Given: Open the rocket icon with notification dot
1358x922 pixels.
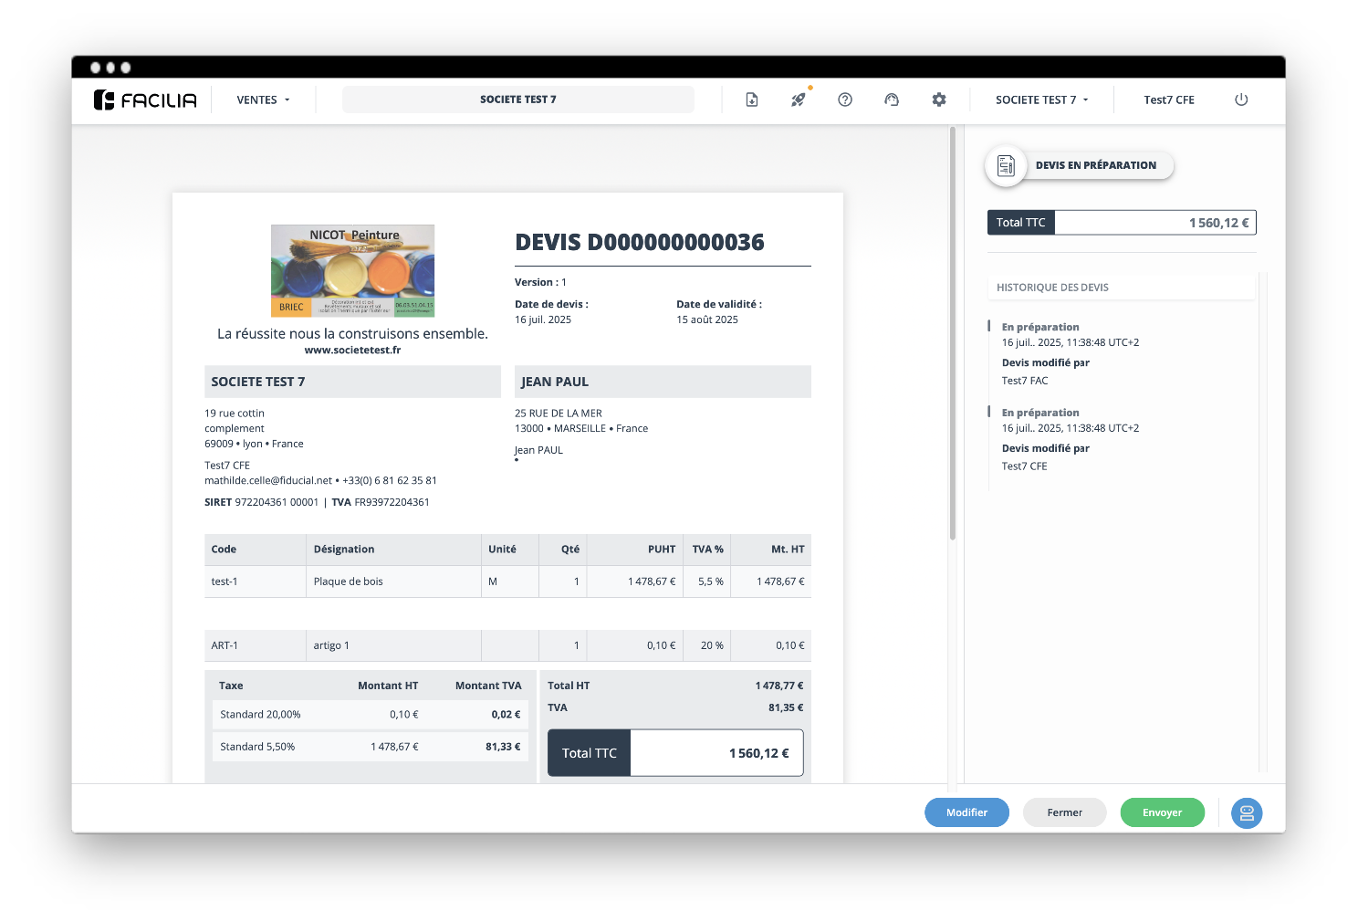Looking at the screenshot, I should [x=799, y=100].
